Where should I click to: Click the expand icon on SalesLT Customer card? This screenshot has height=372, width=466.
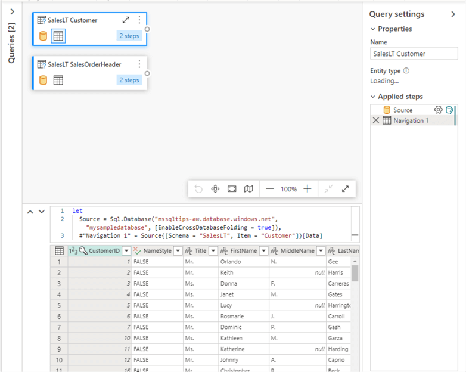tap(126, 20)
